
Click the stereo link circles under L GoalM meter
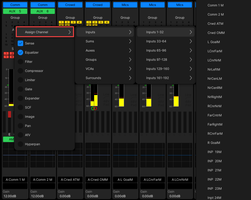[x=94, y=108]
